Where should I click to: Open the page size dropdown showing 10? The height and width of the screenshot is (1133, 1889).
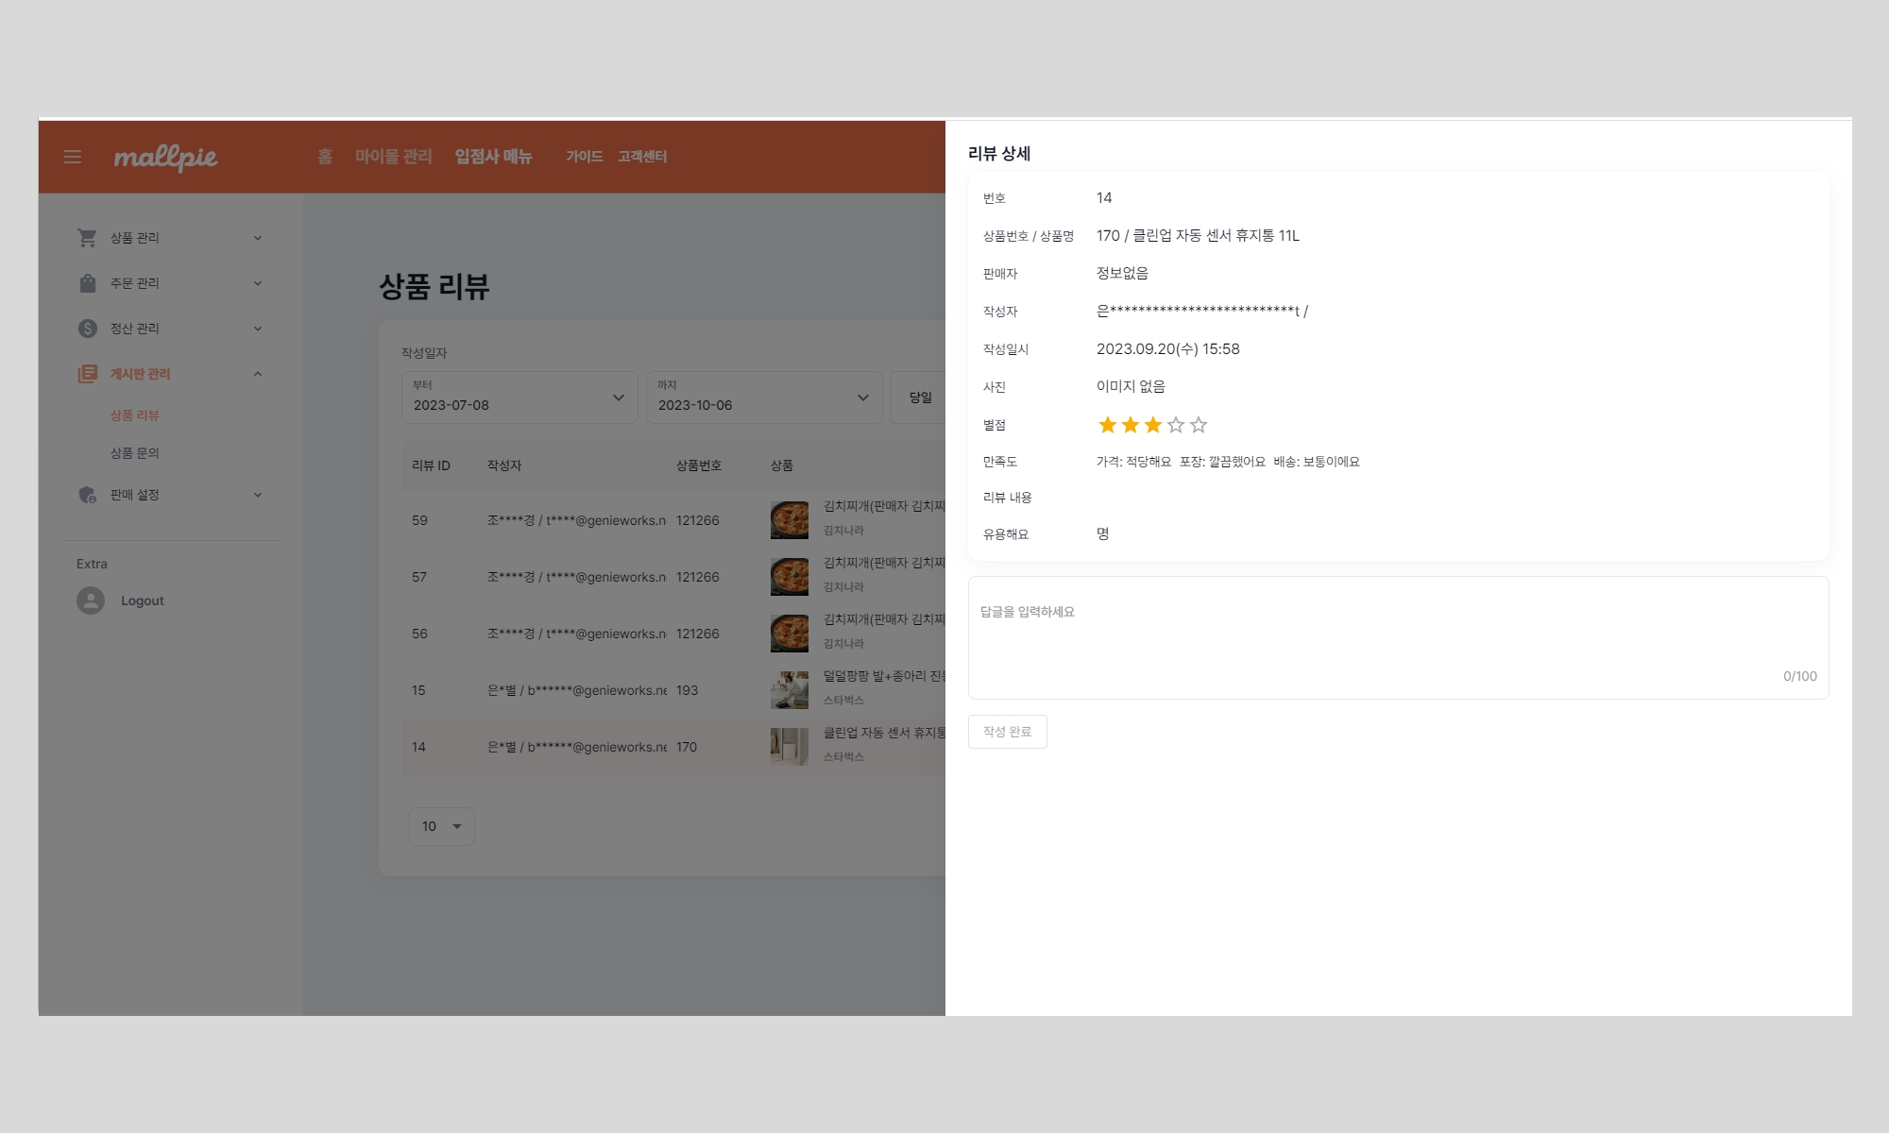[x=441, y=826]
